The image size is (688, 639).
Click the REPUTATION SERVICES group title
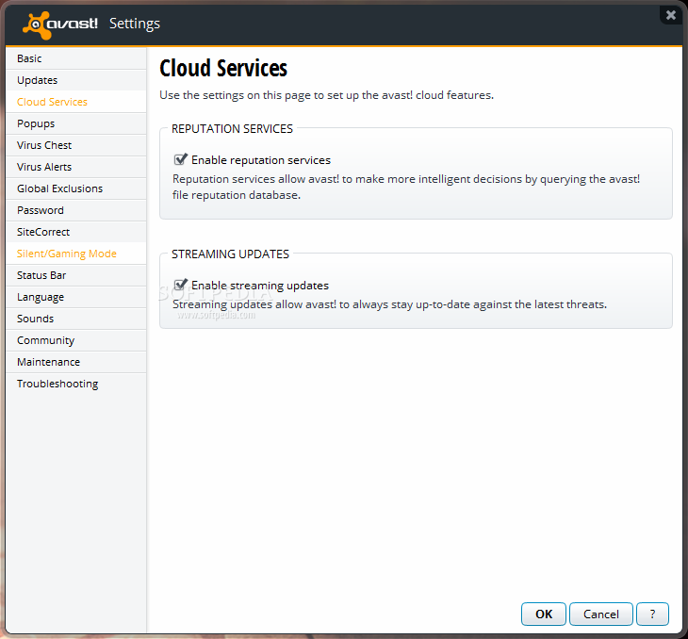pyautogui.click(x=232, y=128)
